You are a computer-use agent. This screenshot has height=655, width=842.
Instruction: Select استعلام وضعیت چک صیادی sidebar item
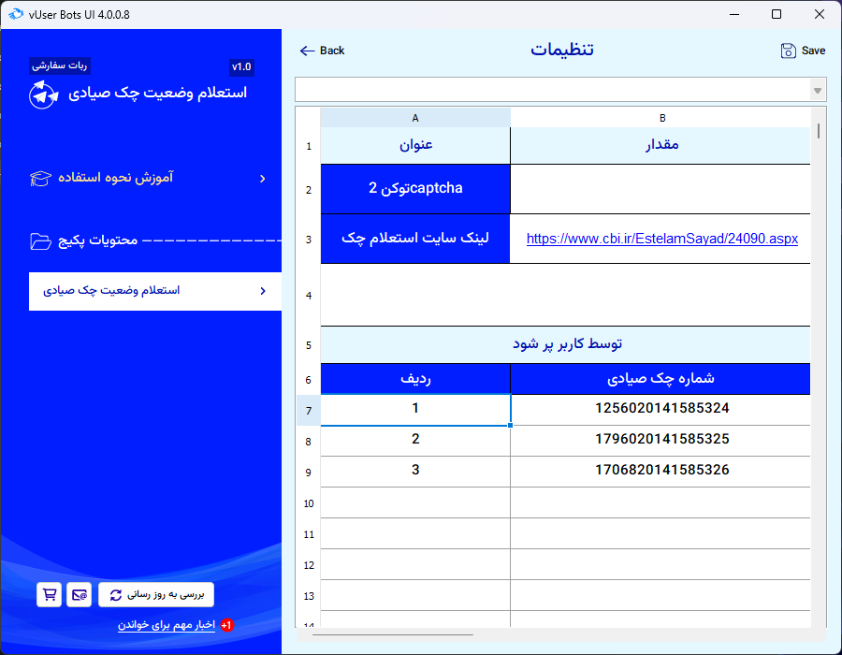pyautogui.click(x=155, y=291)
